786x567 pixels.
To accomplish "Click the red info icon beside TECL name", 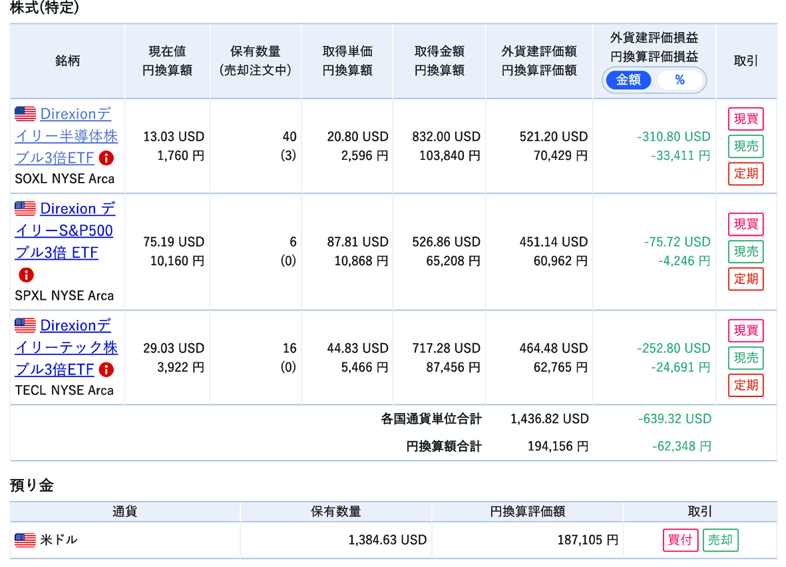I will pos(106,370).
